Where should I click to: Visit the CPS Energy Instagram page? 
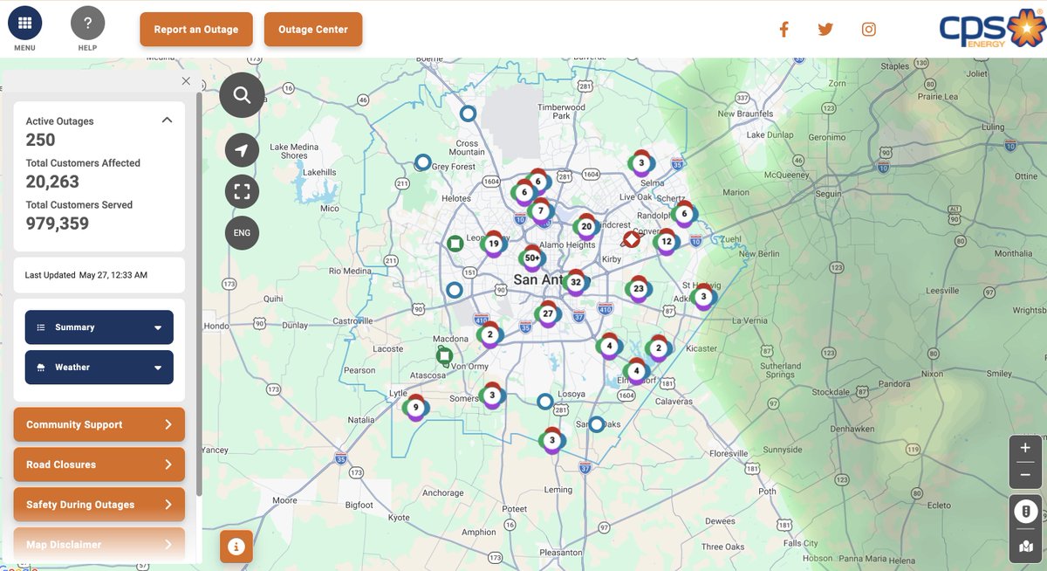pyautogui.click(x=869, y=30)
